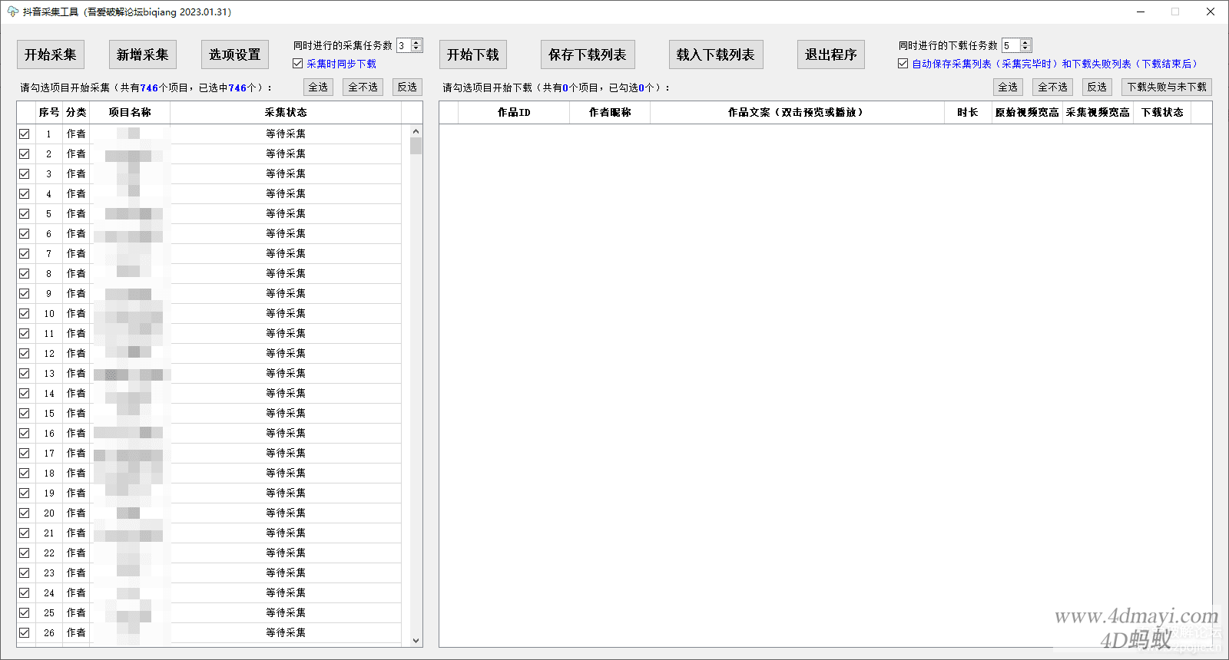Screen dimensions: 1229x660
Task: Uncheck row 26 checkbox
Action: 25,632
